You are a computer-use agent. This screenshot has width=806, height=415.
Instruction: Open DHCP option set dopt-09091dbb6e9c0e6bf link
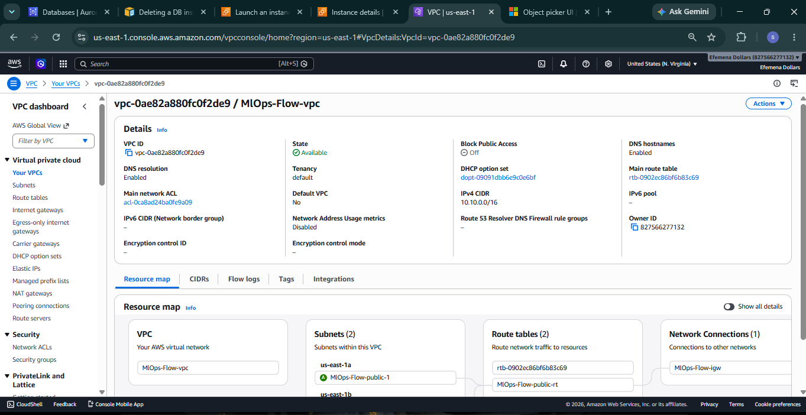[498, 177]
